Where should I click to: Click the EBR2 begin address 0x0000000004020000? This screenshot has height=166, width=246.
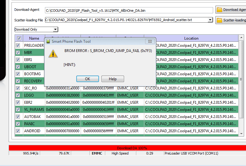63,103
